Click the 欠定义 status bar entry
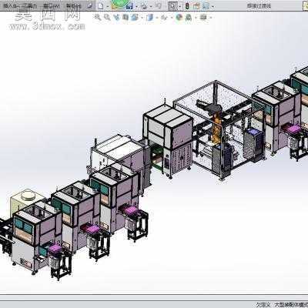The width and height of the screenshot is (308, 308). coord(264,305)
